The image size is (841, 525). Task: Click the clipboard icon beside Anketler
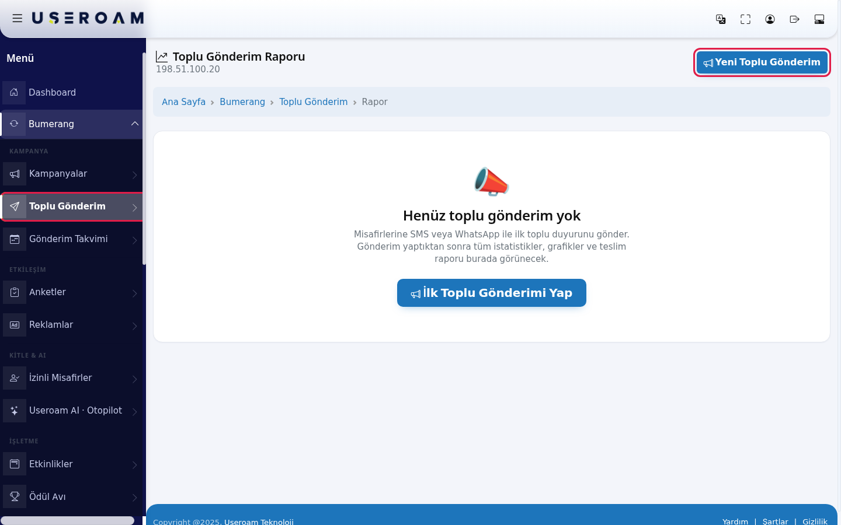click(15, 292)
